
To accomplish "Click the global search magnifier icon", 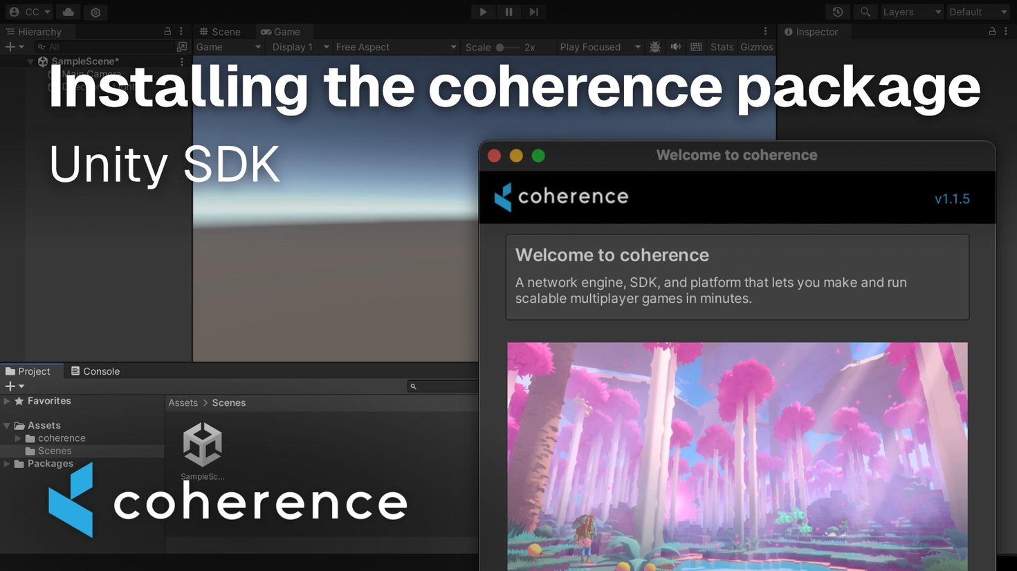I will click(x=865, y=12).
